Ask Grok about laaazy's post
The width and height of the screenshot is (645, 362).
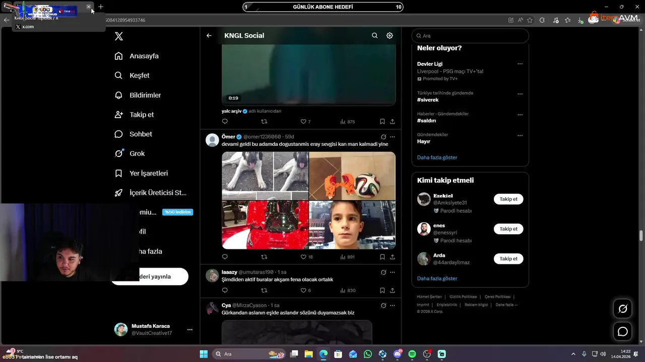[383, 273]
